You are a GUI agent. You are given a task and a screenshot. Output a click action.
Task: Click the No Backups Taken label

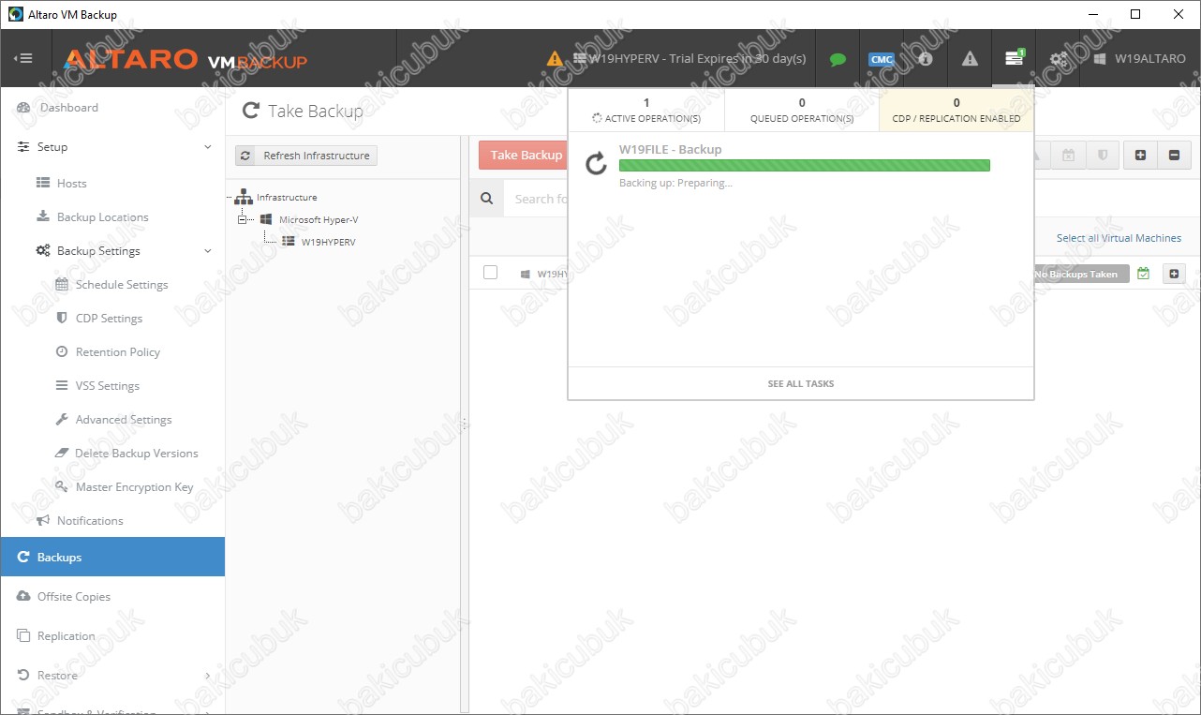[1079, 274]
